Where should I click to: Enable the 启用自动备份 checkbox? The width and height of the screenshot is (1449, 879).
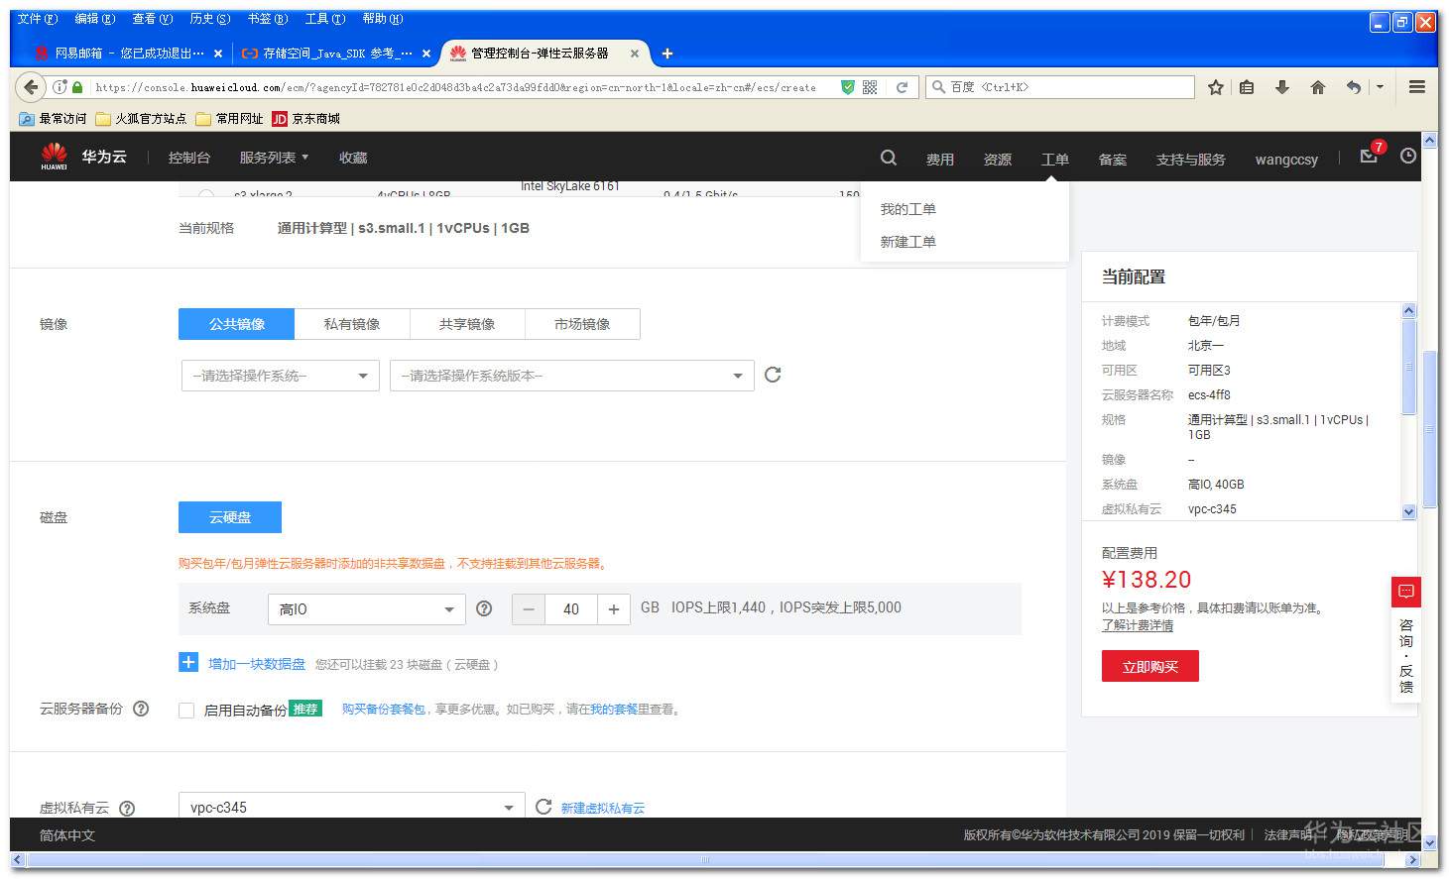[185, 710]
